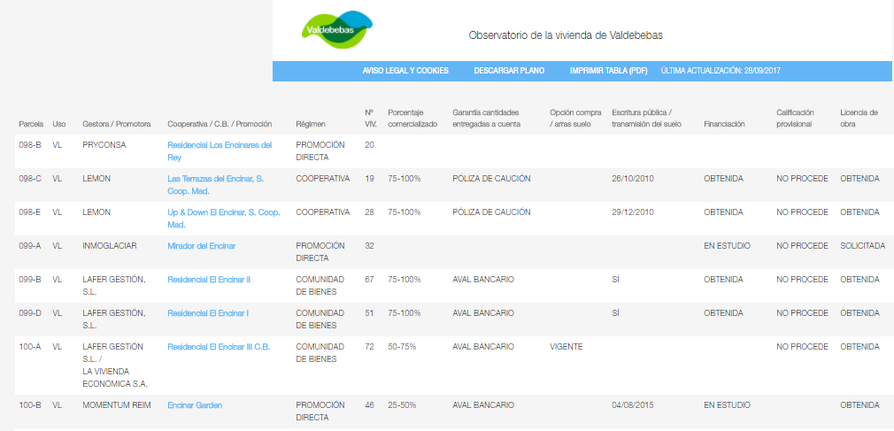Click Observatorio de la vivienda title
Viewport: 894px width, 431px height.
pos(566,35)
